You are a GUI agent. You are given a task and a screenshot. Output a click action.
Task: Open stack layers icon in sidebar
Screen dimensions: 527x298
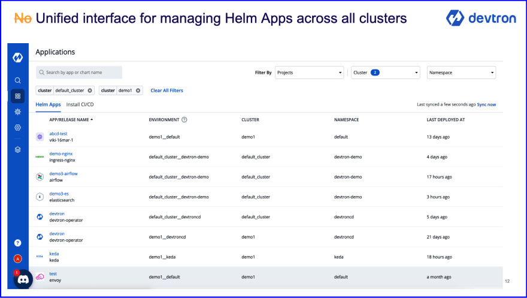click(x=18, y=150)
